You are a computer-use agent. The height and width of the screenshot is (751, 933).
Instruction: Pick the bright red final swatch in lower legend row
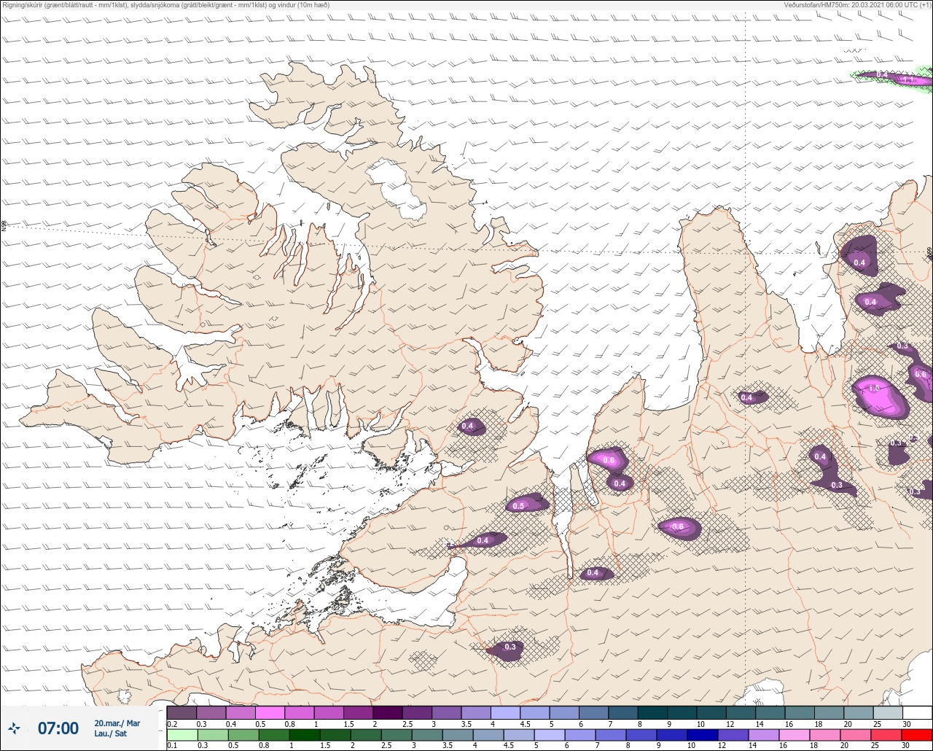(917, 735)
